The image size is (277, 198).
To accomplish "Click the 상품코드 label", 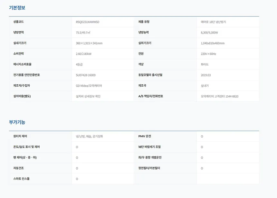I will (19, 22).
